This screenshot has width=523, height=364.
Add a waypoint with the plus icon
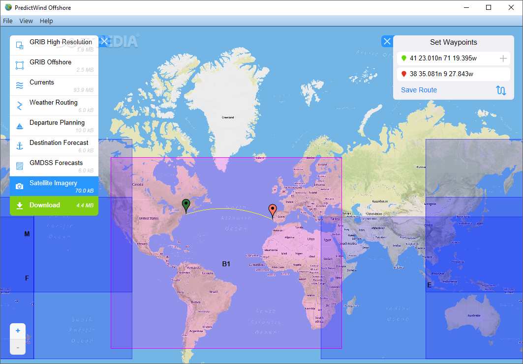pyautogui.click(x=503, y=58)
